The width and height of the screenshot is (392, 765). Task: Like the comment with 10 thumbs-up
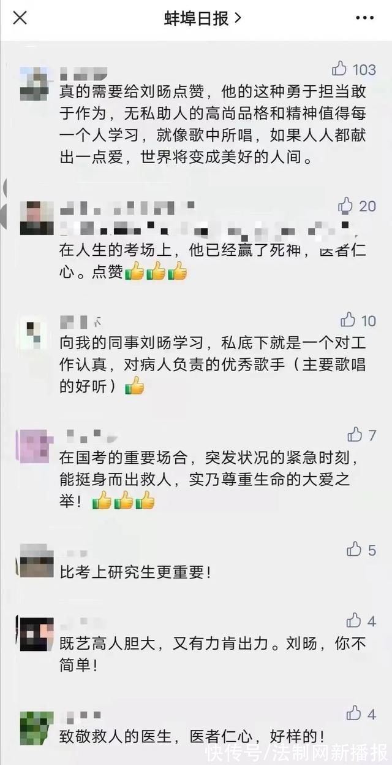coord(348,320)
